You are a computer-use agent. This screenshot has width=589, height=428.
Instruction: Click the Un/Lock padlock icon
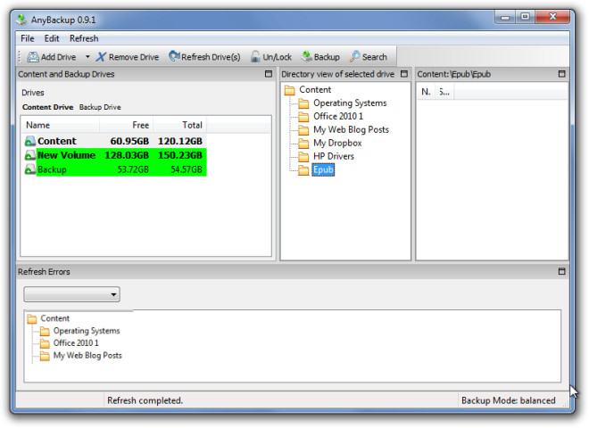255,57
